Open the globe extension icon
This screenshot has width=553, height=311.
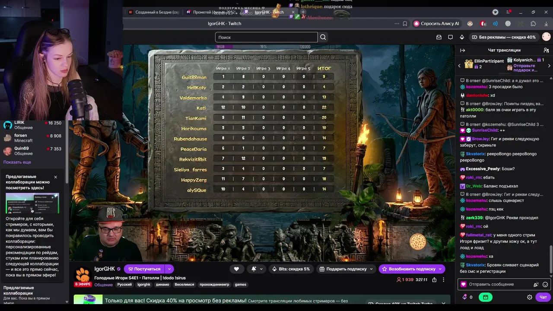coord(508,24)
